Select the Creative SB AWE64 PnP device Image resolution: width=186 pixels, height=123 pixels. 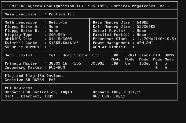pyautogui.click(x=30, y=80)
